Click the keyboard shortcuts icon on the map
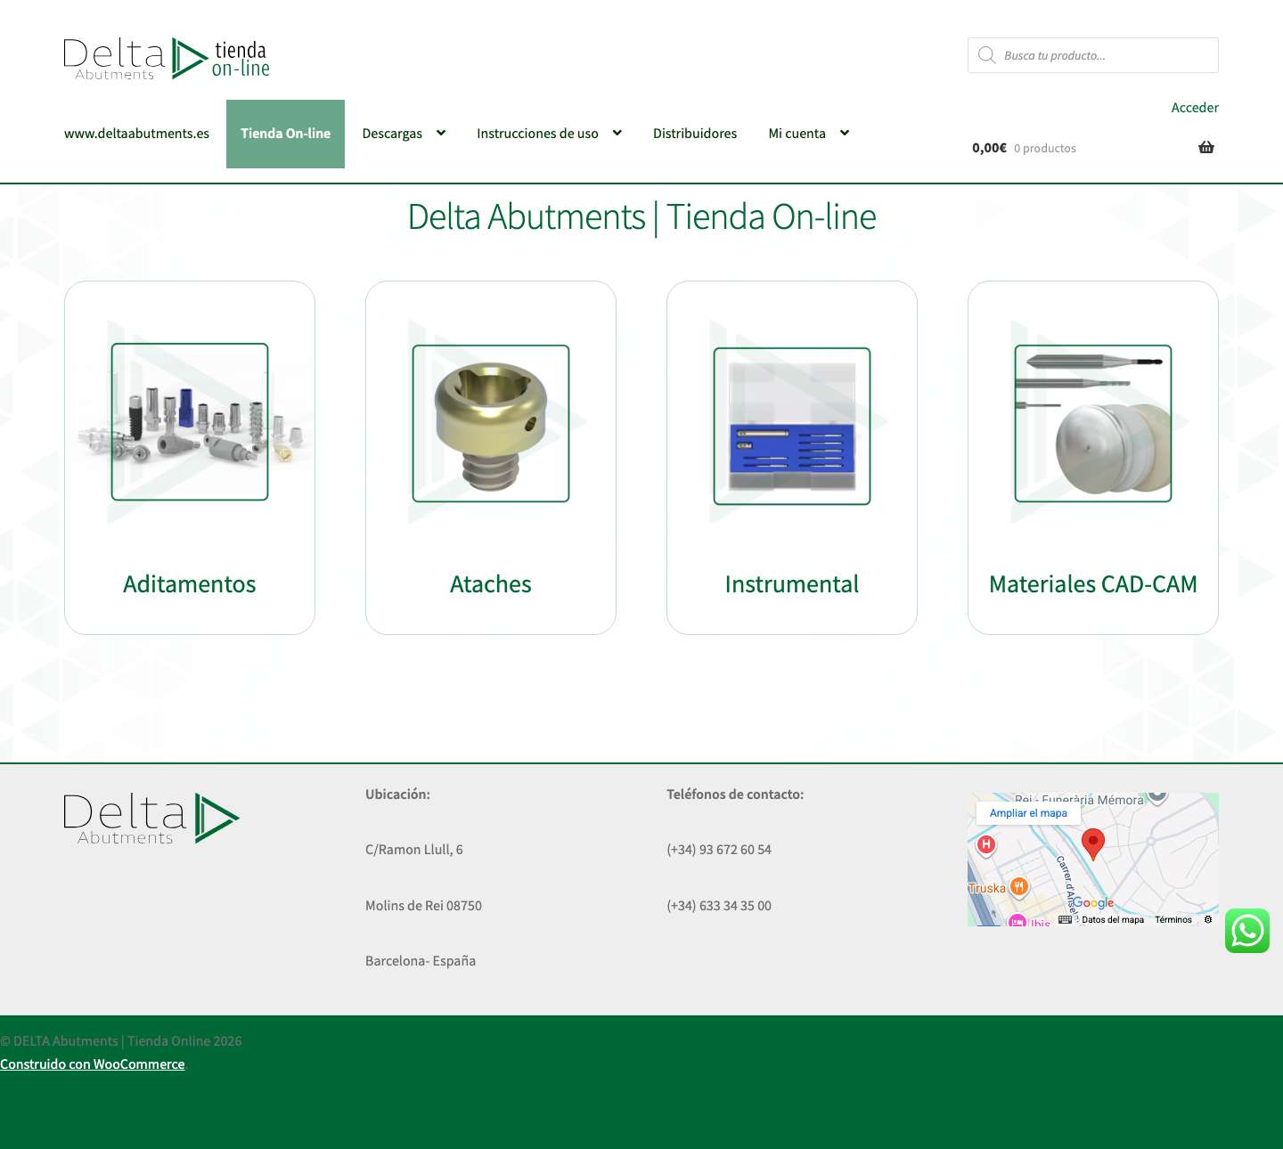Viewport: 1283px width, 1149px height. coord(1065,919)
